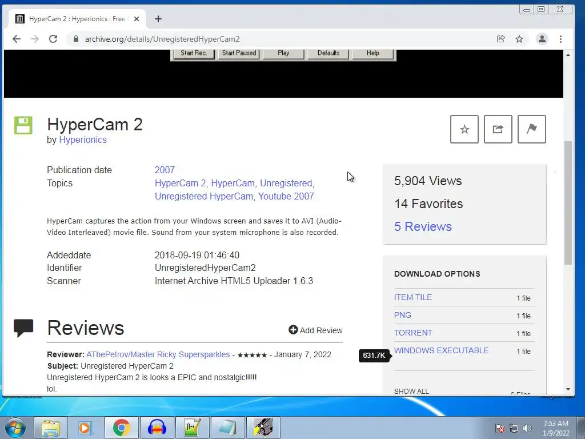Open the media player taskbar icon
This screenshot has height=439, width=585.
[x=86, y=428]
